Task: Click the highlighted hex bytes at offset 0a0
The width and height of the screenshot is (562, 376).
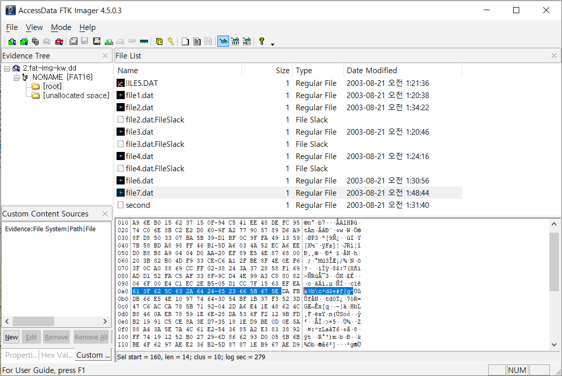Action: (x=207, y=291)
